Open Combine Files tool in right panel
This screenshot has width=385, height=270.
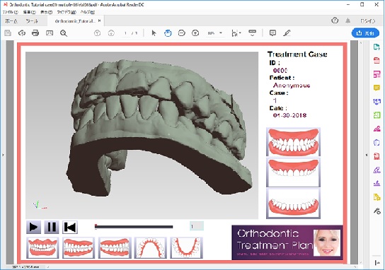coord(377,101)
